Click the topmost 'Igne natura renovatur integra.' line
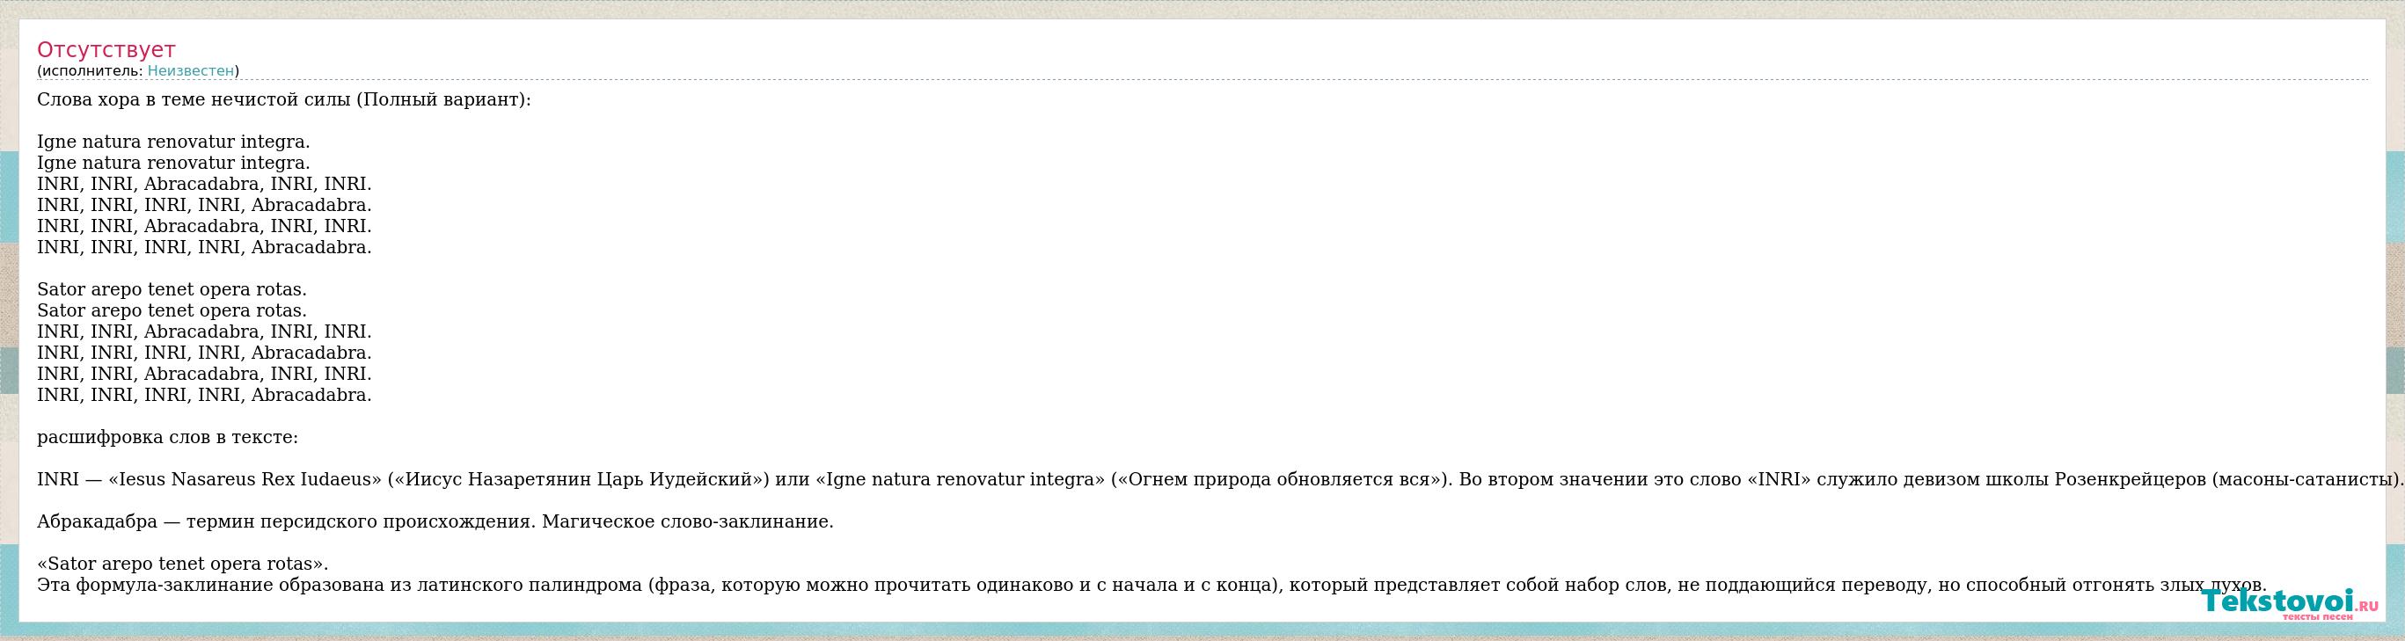This screenshot has width=2405, height=641. pos(173,142)
